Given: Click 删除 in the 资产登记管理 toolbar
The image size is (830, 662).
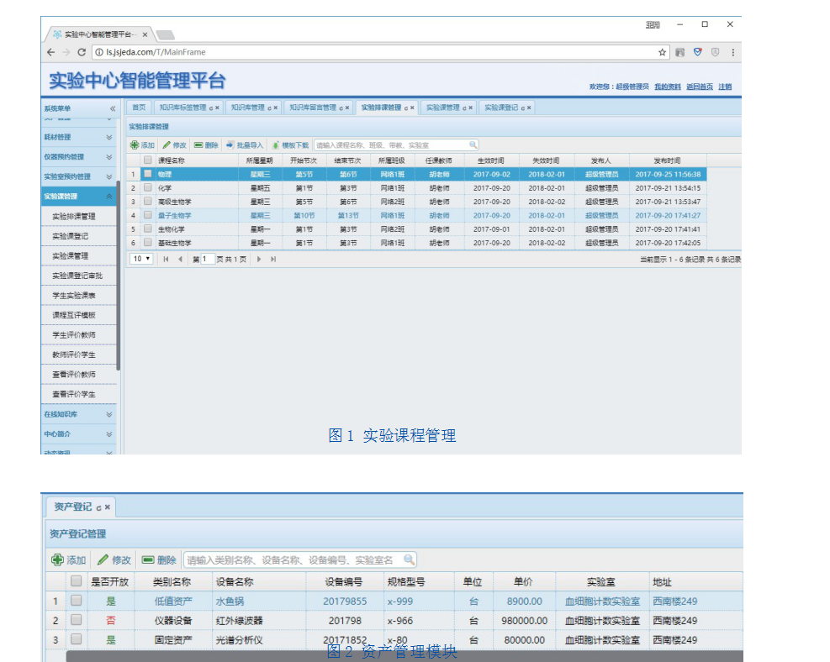Looking at the screenshot, I should pyautogui.click(x=159, y=560).
